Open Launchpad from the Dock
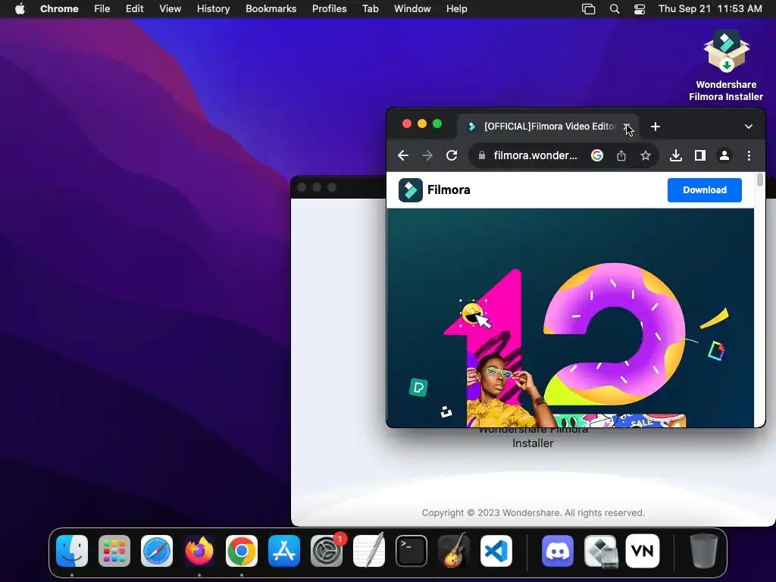Viewport: 776px width, 582px height. coord(114,551)
